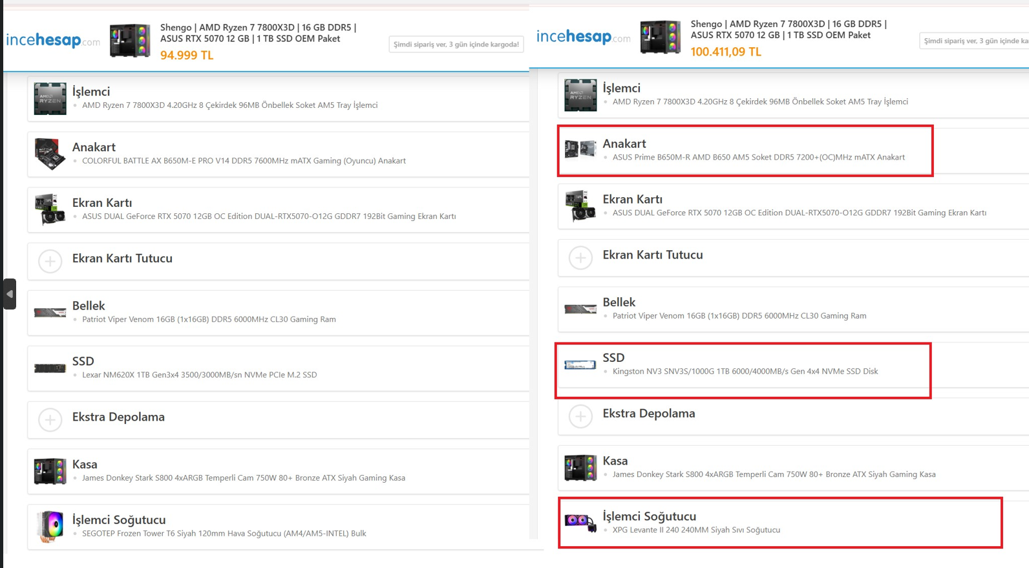Open the SSD heading above the Kingston drive
Image resolution: width=1029 pixels, height=568 pixels.
pyautogui.click(x=614, y=357)
